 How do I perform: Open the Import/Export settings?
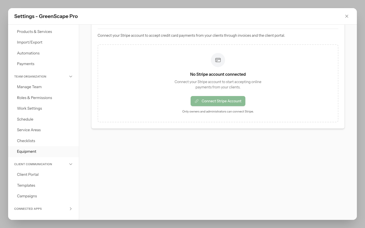(30, 42)
